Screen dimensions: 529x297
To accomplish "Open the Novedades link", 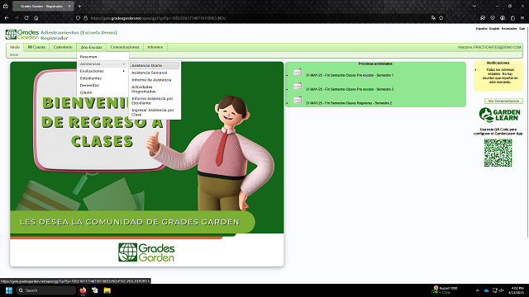I will click(x=509, y=29).
